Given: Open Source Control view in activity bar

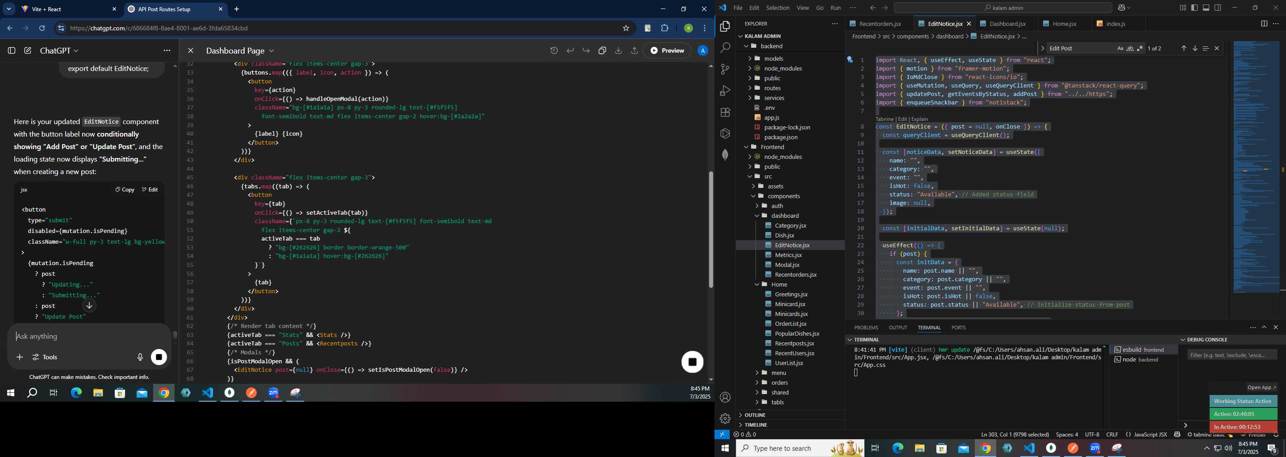Looking at the screenshot, I should 725,69.
